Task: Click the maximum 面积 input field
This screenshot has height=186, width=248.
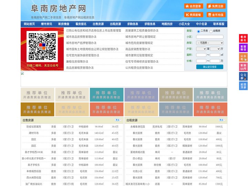Action: [x=215, y=55]
